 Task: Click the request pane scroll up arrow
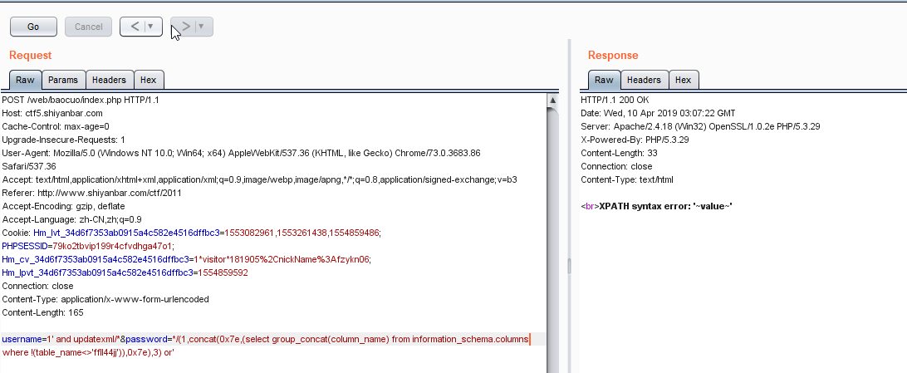[x=552, y=100]
